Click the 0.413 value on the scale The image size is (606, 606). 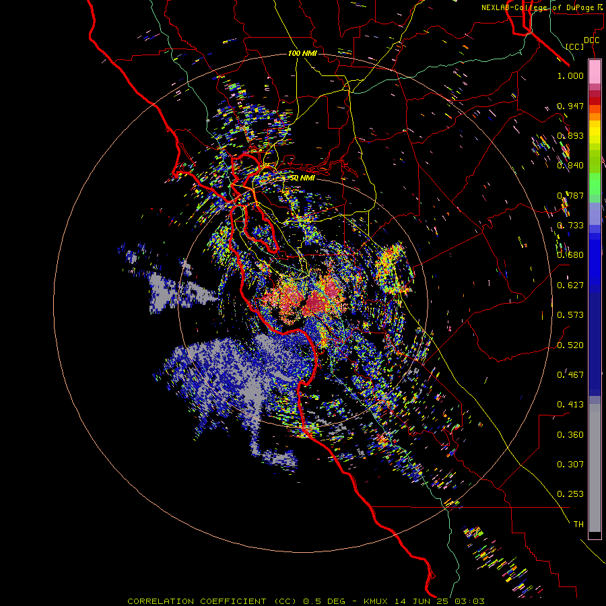click(x=570, y=405)
